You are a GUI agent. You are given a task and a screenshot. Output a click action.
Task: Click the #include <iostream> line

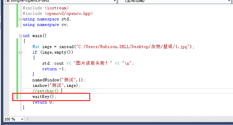point(46,8)
